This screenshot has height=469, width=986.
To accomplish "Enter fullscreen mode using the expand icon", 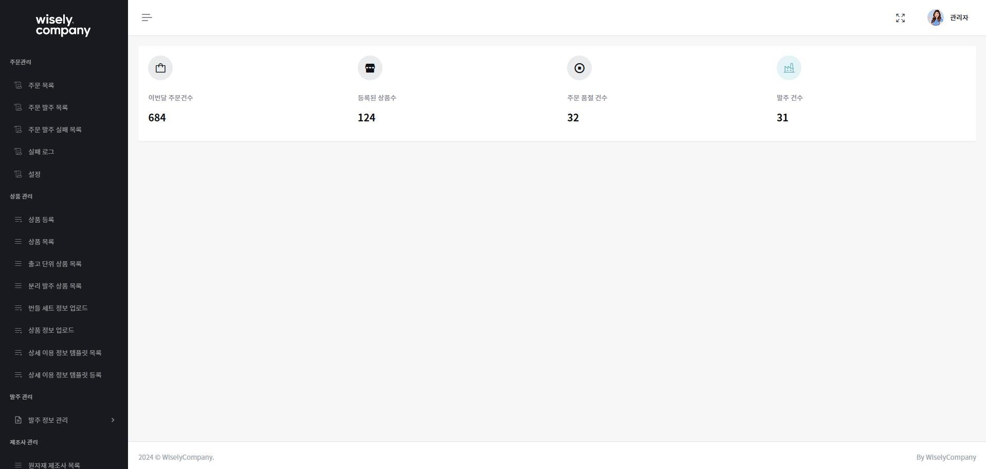I will pos(900,18).
